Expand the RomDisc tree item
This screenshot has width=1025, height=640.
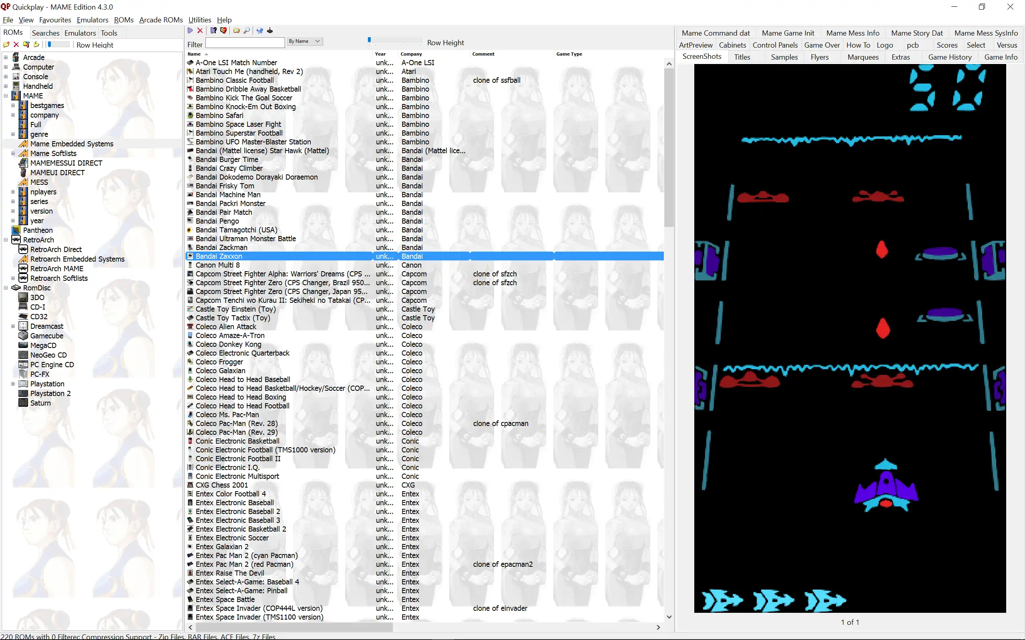pyautogui.click(x=6, y=288)
